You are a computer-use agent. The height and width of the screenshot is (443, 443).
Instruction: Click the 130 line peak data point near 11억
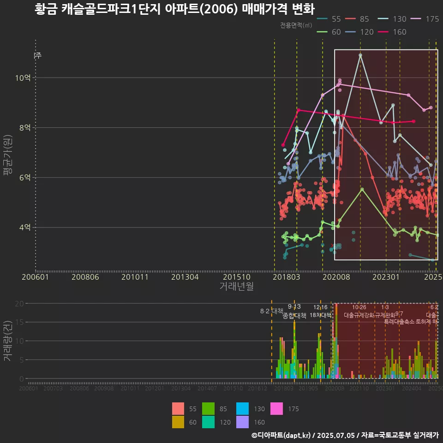(360, 55)
